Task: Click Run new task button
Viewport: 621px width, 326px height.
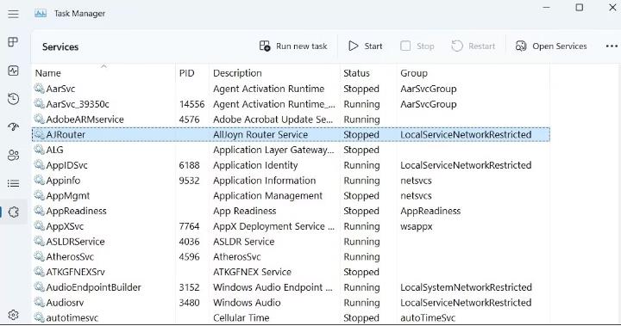Action: (293, 46)
